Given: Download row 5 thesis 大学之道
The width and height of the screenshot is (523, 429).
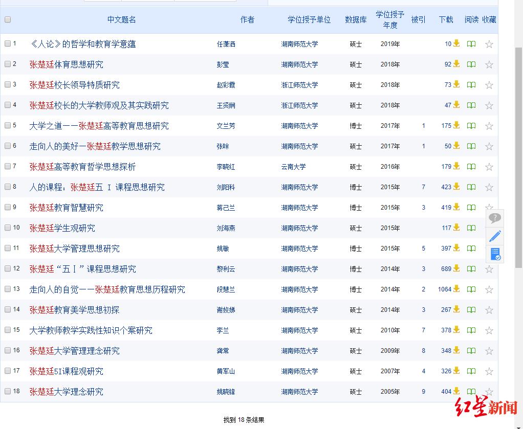Looking at the screenshot, I should pos(456,126).
